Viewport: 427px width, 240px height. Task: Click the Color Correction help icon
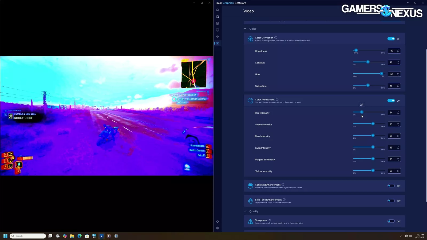276,38
